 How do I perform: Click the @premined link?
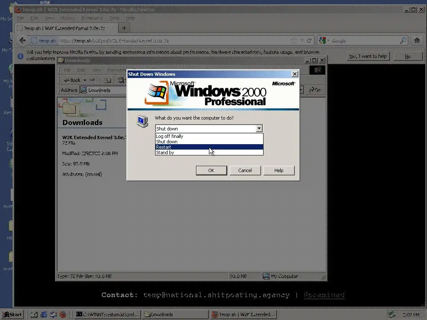click(324, 295)
